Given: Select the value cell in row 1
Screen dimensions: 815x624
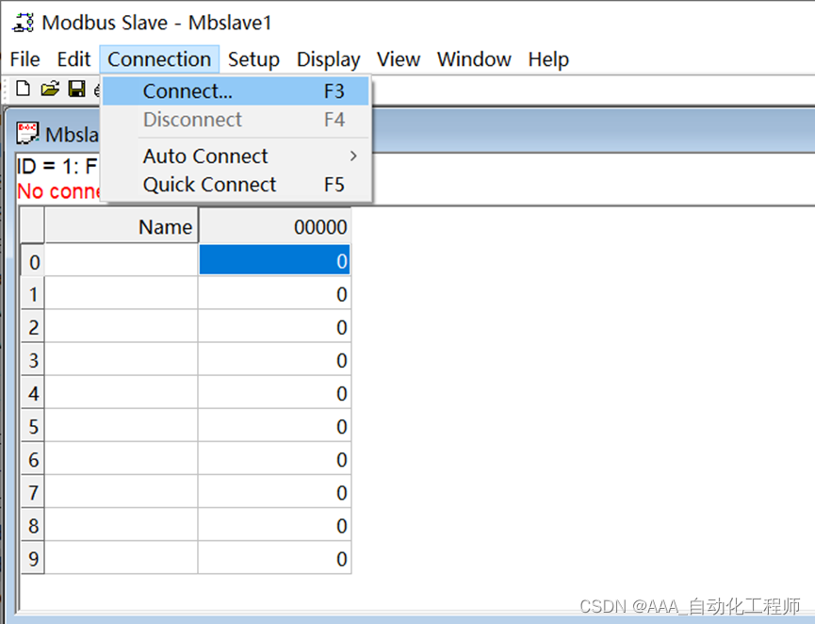Looking at the screenshot, I should 274,293.
